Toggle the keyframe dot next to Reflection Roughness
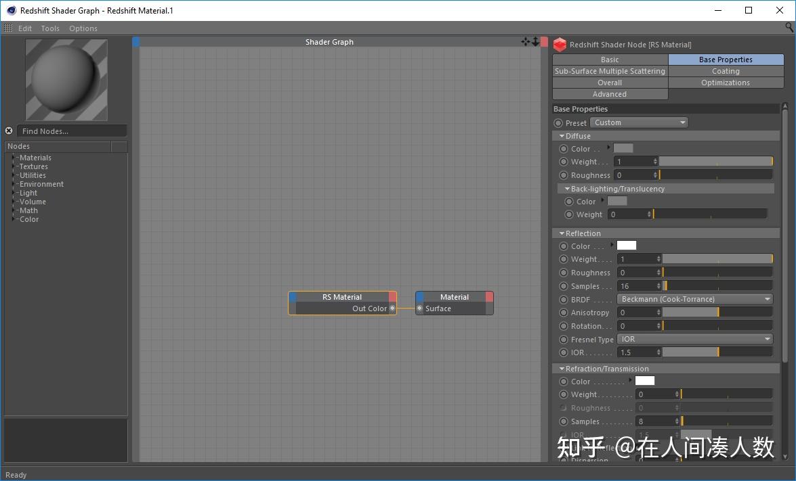Image resolution: width=796 pixels, height=481 pixels. click(x=564, y=273)
